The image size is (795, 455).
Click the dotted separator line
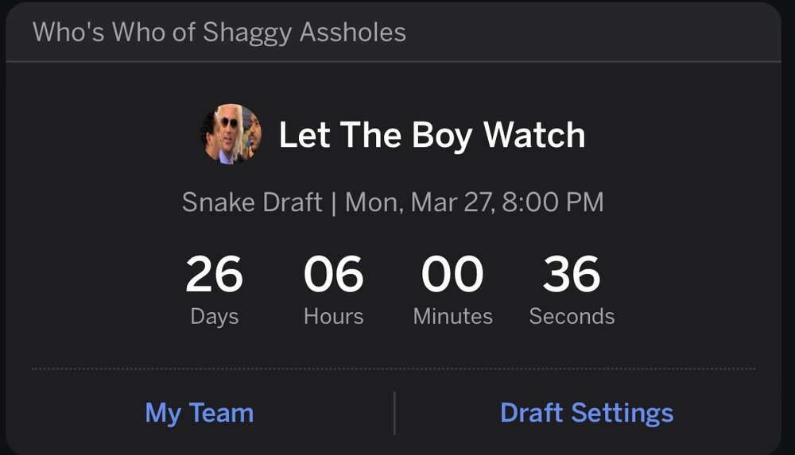(394, 368)
